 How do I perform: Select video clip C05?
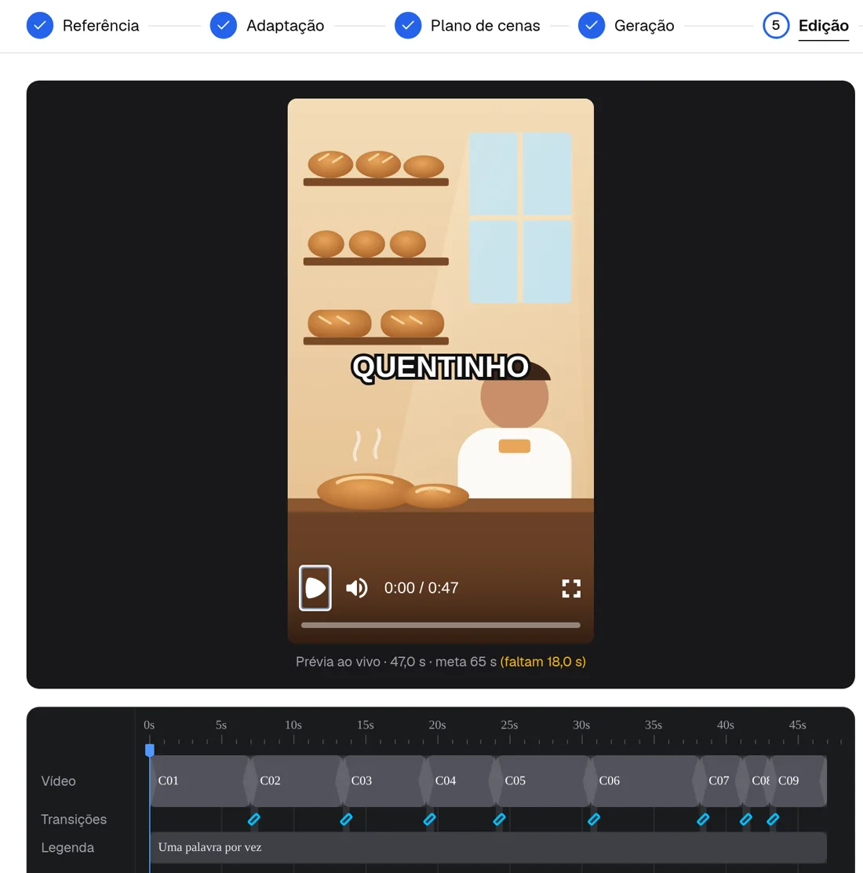pos(543,780)
